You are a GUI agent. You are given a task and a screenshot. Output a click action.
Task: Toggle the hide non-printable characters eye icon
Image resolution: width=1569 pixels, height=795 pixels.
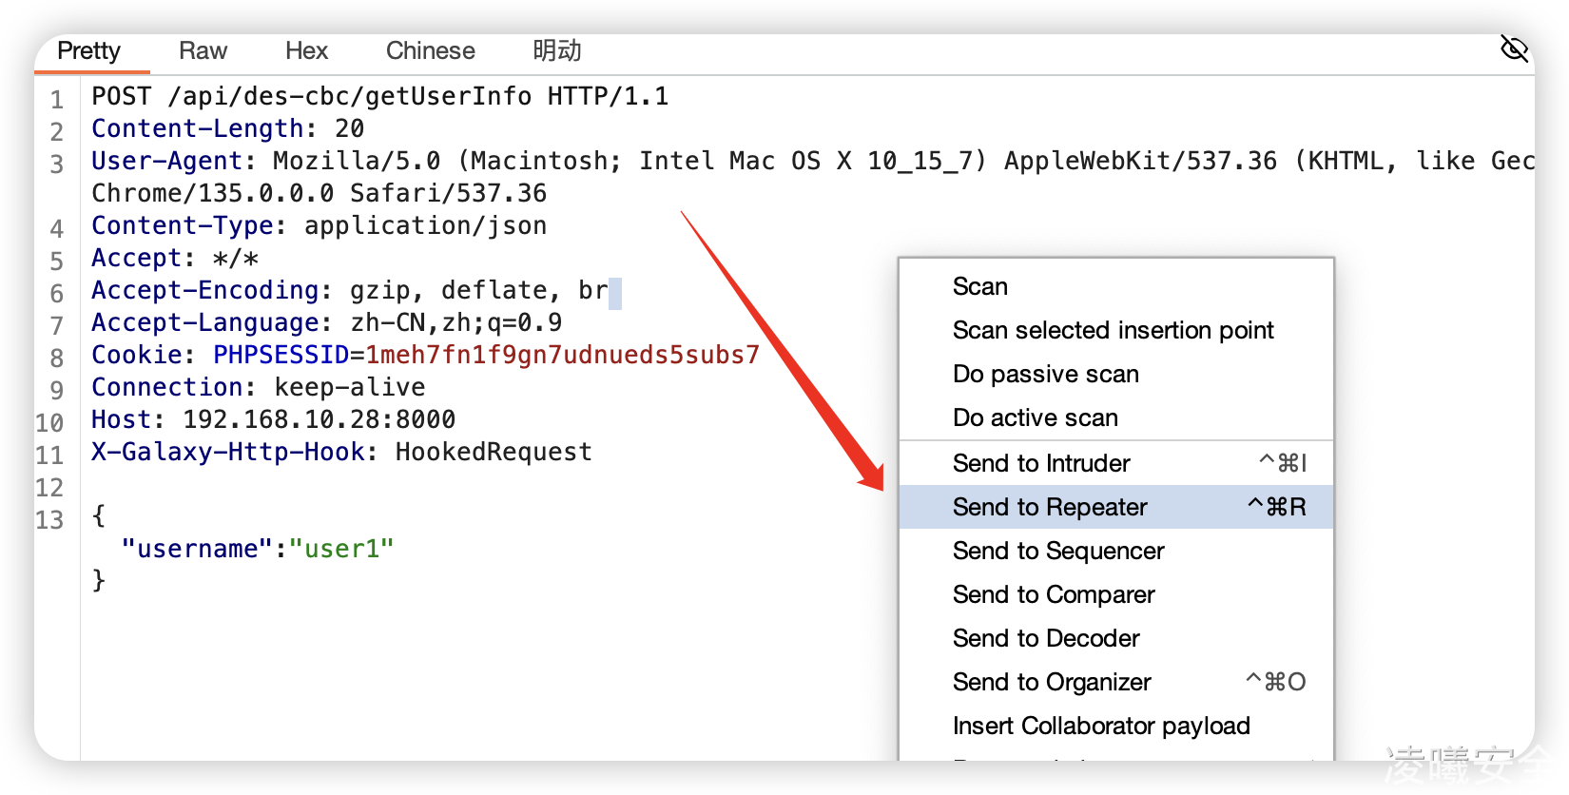click(x=1514, y=48)
